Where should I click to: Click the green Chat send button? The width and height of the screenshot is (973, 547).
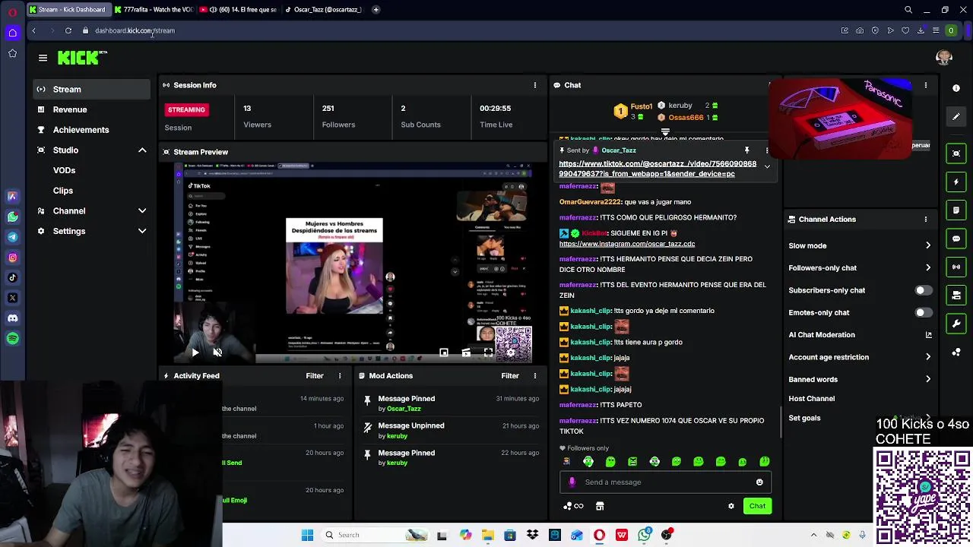pos(757,506)
